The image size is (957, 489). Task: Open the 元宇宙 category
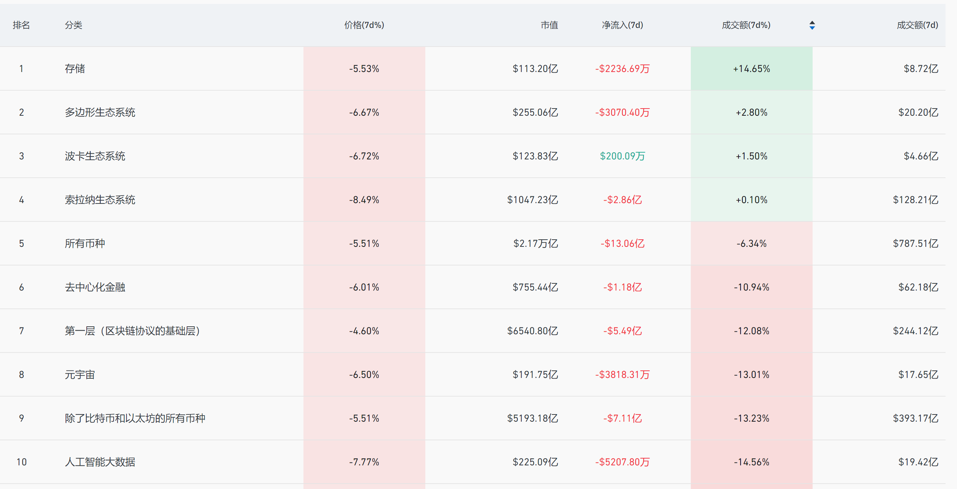80,375
